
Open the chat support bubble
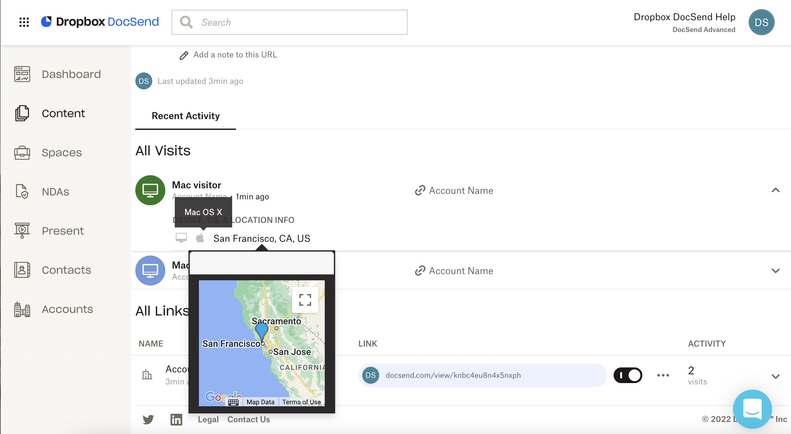point(753,409)
